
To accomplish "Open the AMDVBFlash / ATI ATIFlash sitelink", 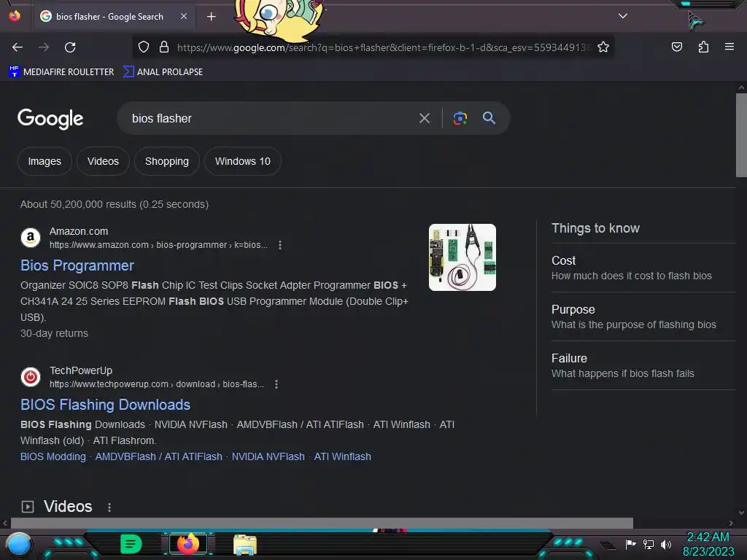I will click(x=158, y=456).
